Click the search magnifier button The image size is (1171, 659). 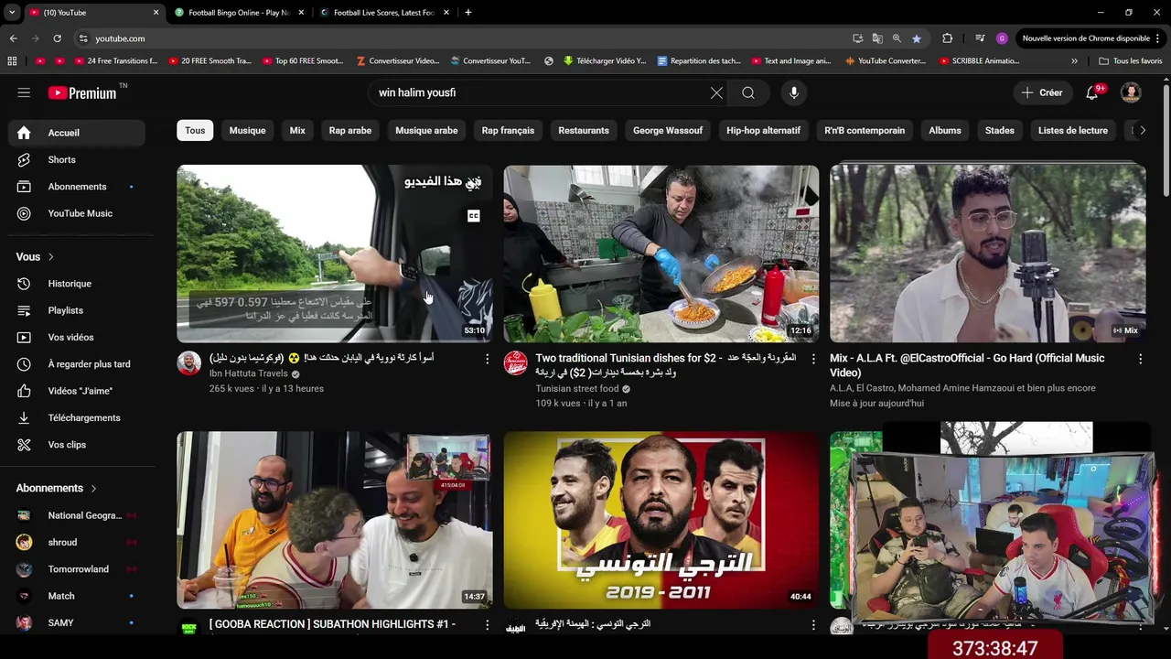click(748, 92)
